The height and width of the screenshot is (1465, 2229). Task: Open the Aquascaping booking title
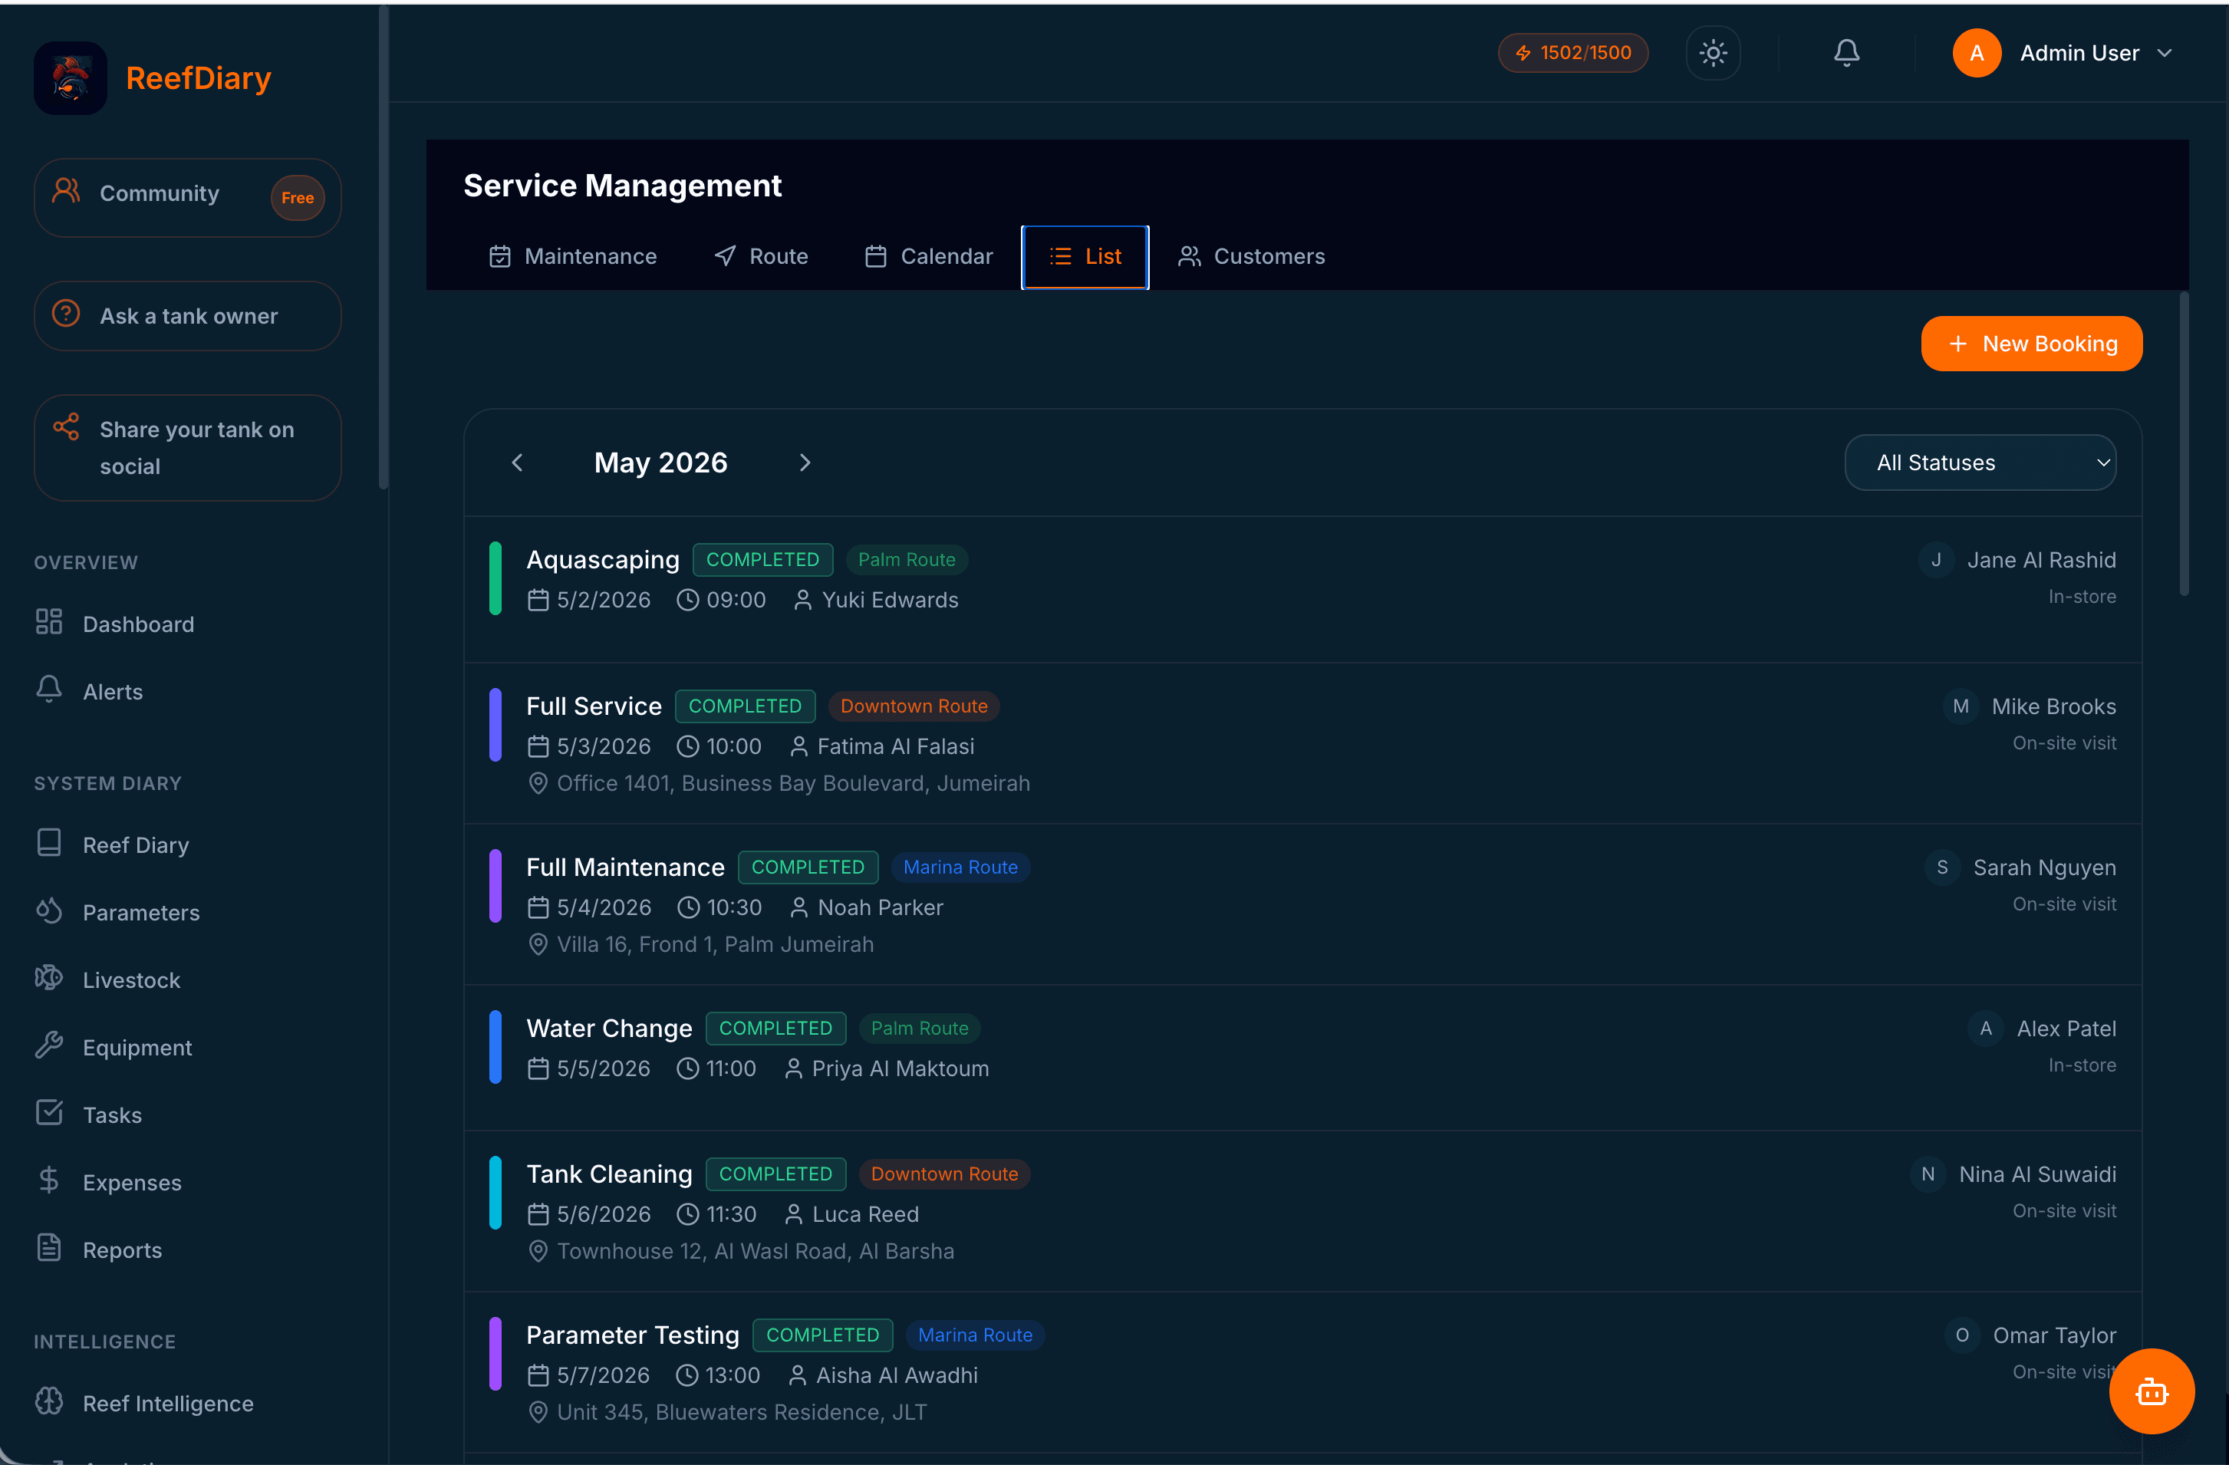coord(603,560)
